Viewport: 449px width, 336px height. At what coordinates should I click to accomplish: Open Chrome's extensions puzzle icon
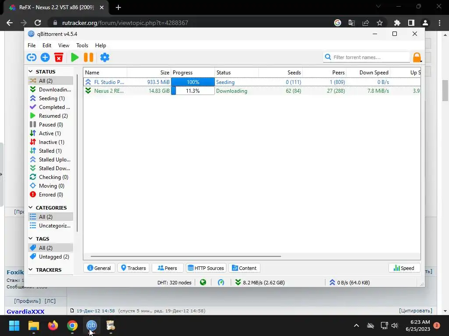point(397,23)
